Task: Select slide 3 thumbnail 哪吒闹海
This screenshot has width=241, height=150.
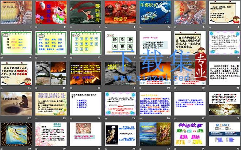Action: pyautogui.click(x=86, y=12)
